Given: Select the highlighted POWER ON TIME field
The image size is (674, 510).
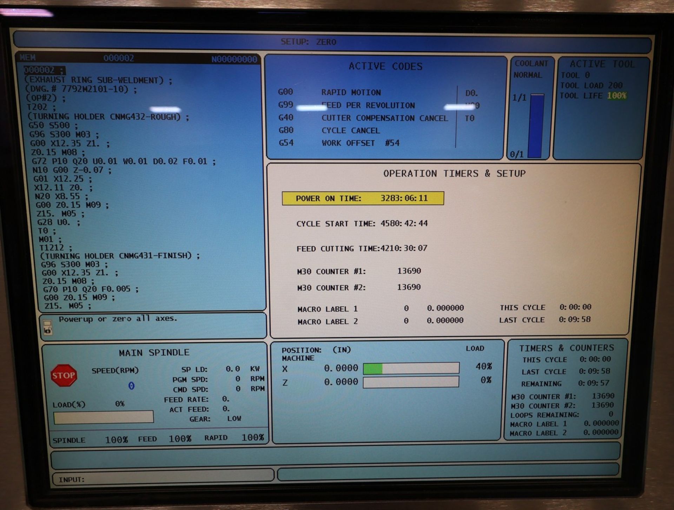Looking at the screenshot, I should click(363, 198).
